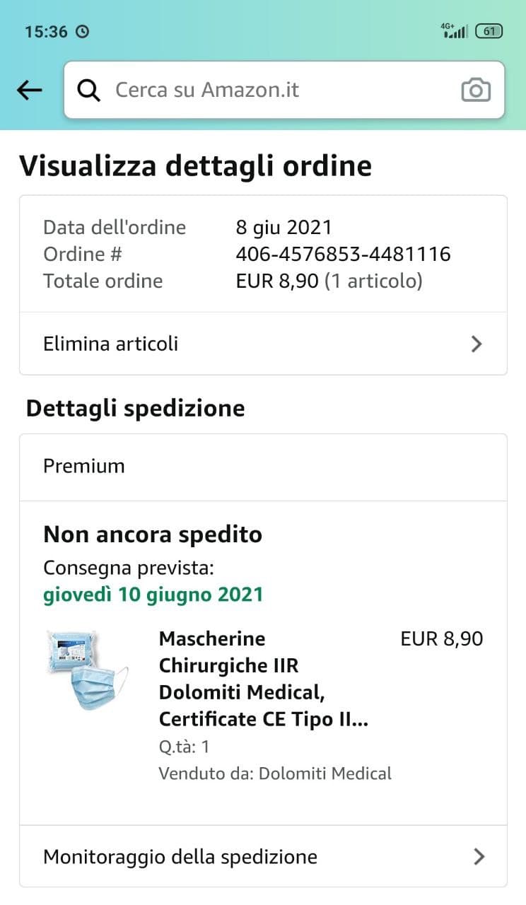Tap Non ancora spedito status heading
Screen dimensions: 526x905
[x=153, y=535]
